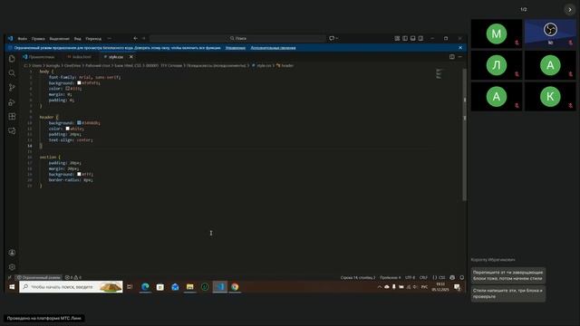Open the Правка menu
This screenshot has height=326, width=580.
tap(38, 38)
